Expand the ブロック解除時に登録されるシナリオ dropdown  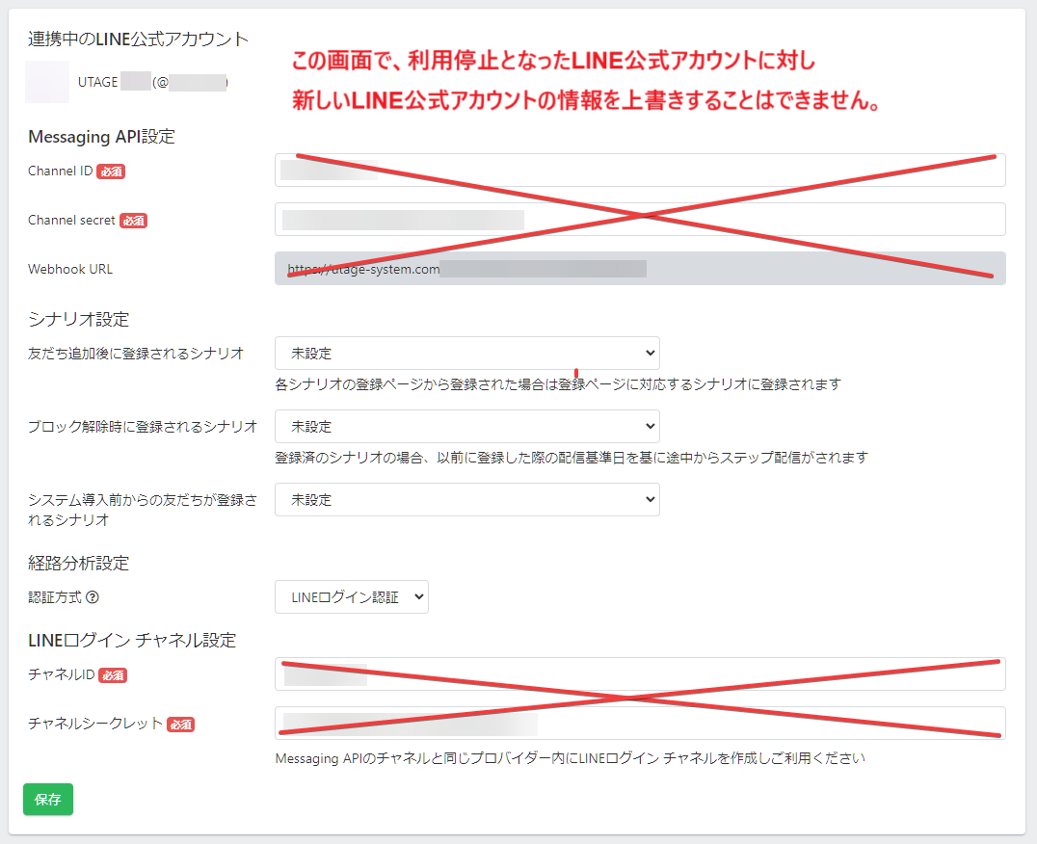pyautogui.click(x=466, y=426)
